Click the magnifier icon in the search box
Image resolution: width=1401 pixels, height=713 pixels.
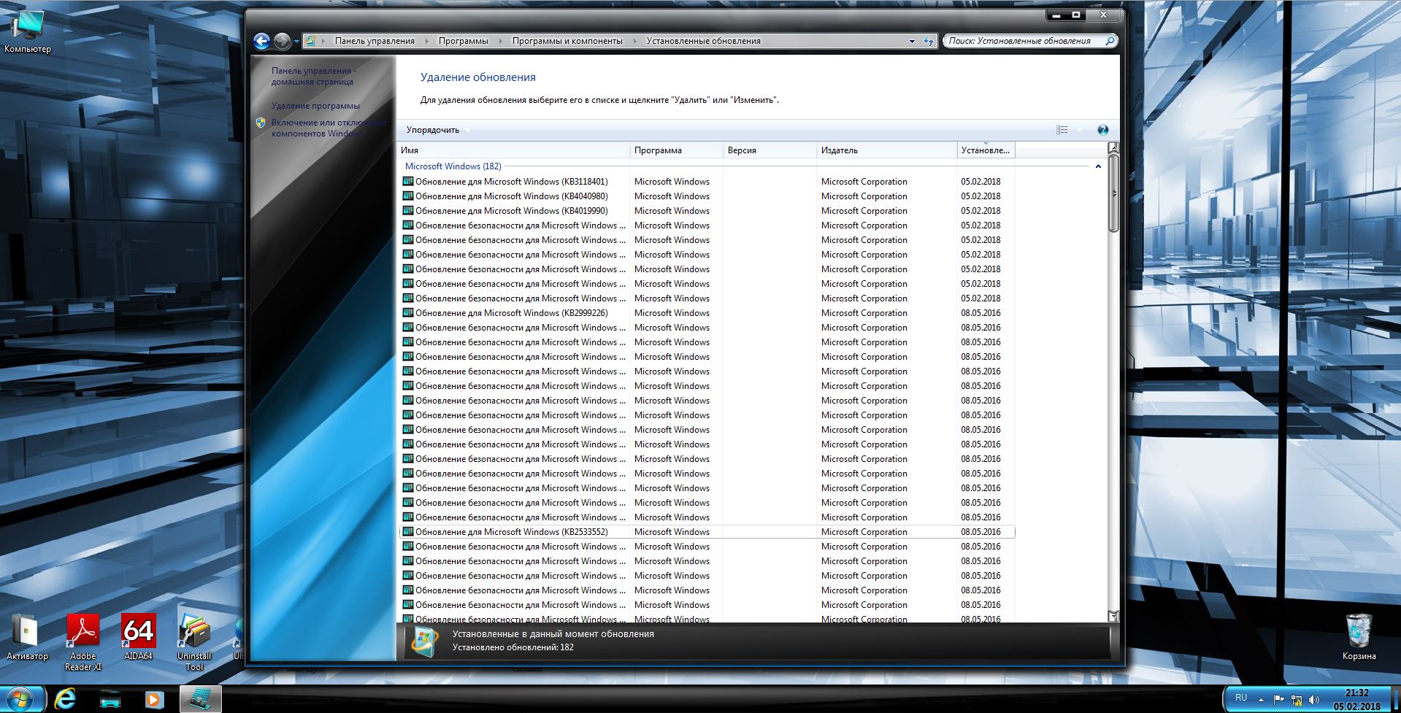pos(1110,41)
